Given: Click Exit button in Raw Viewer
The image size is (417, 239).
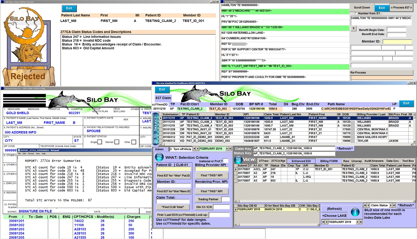Looking at the screenshot, I should pos(382,8).
